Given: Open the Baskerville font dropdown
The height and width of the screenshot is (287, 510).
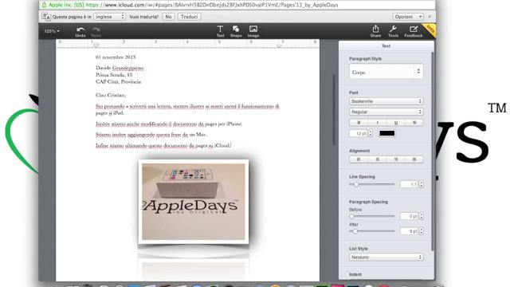Looking at the screenshot, I should pyautogui.click(x=386, y=101).
